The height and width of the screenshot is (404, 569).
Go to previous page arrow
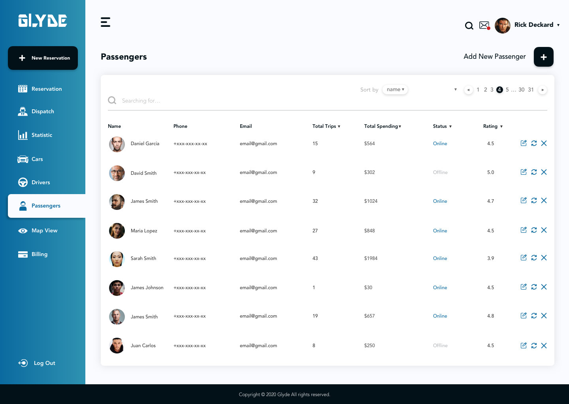click(x=468, y=90)
